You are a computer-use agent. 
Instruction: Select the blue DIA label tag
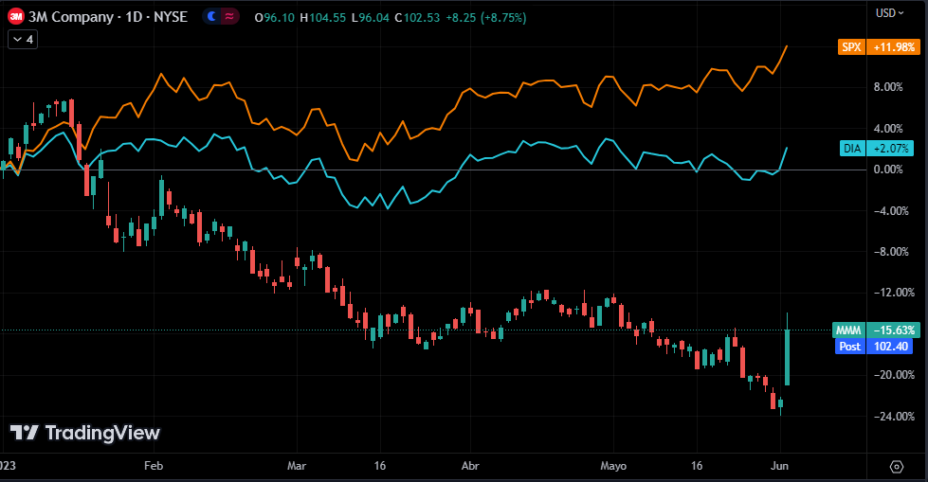coord(852,148)
